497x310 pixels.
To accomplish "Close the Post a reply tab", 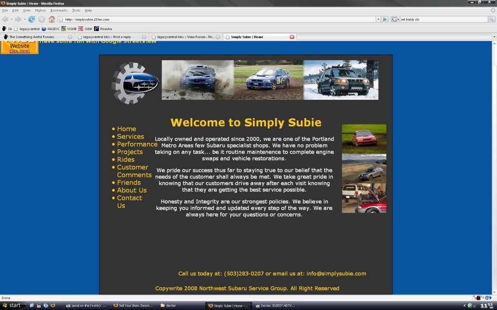I will 144,37.
